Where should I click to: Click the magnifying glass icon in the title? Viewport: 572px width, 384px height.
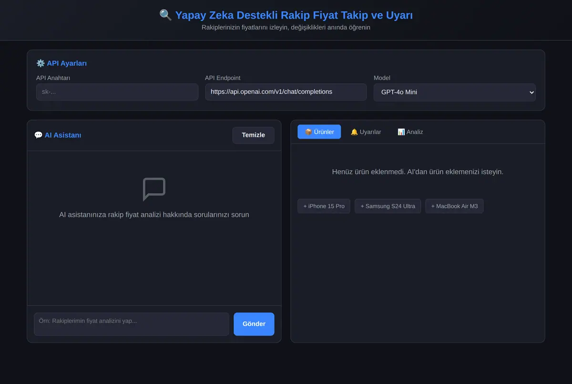tap(165, 15)
